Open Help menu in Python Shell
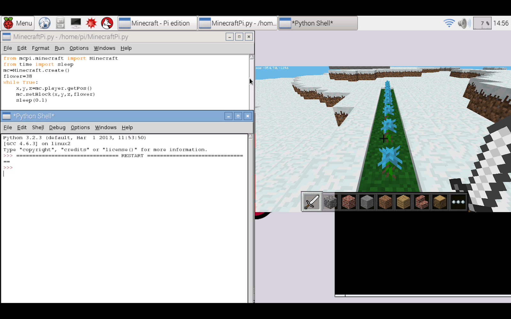 (x=127, y=128)
